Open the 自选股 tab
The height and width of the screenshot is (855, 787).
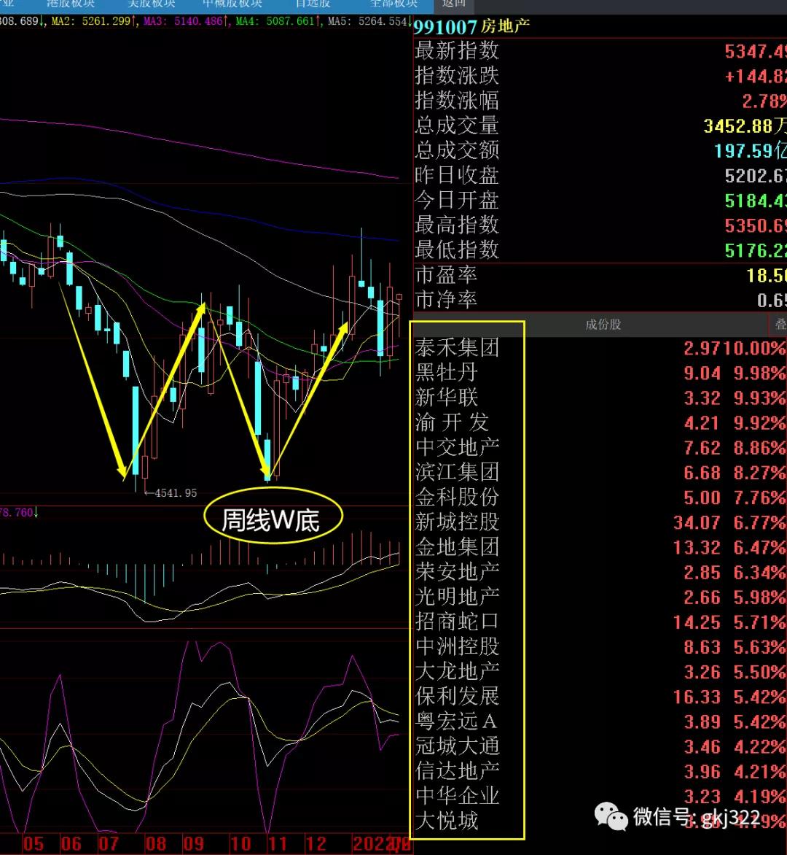click(313, 4)
